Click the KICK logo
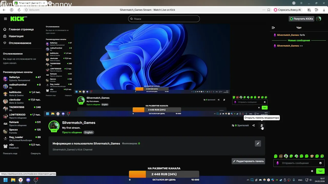This screenshot has height=184, width=328. [19, 19]
